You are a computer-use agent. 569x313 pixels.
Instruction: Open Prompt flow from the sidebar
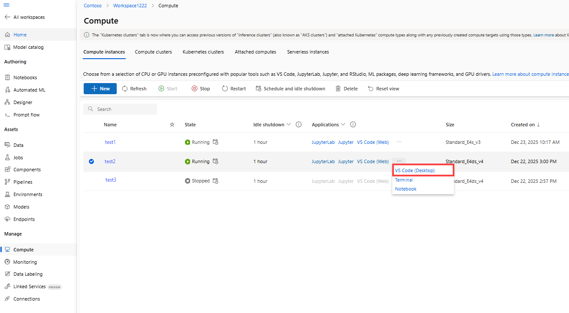7,114
